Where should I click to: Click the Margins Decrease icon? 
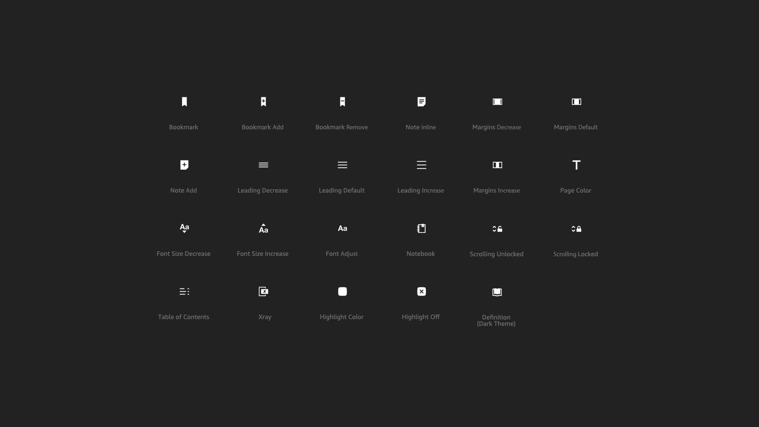(497, 102)
